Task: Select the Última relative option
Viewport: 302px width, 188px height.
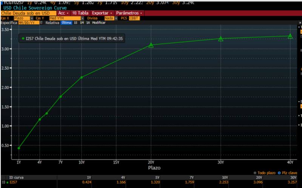Action: coord(66,23)
